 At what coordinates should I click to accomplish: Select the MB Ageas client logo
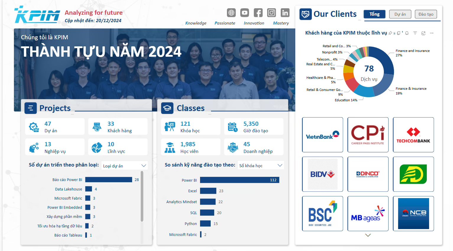(x=368, y=213)
